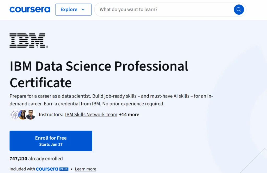267x173 pixels.
Task: Select the third instructor avatar in a suit
Action: pyautogui.click(x=31, y=115)
